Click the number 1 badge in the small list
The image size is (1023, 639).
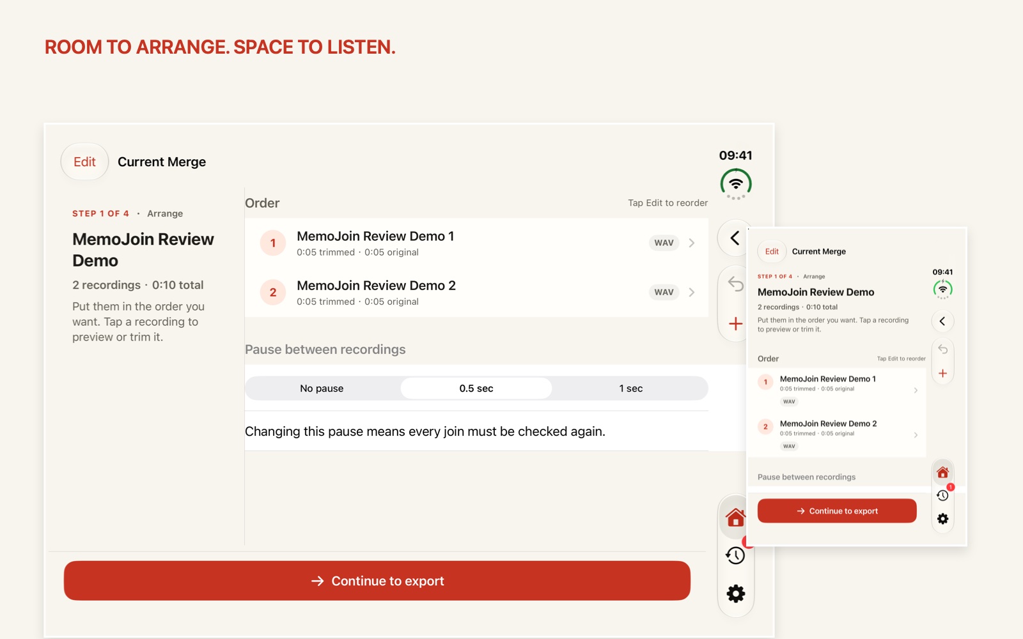(765, 382)
